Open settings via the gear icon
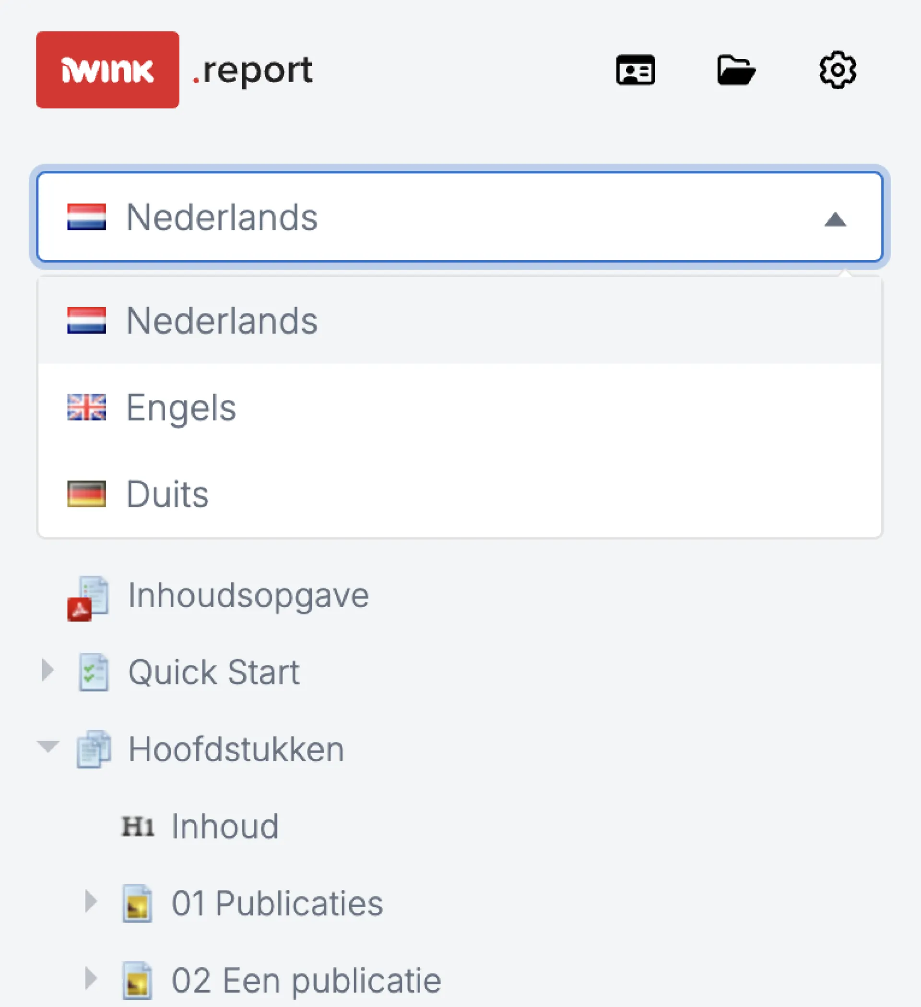The width and height of the screenshot is (921, 1007). (x=838, y=70)
